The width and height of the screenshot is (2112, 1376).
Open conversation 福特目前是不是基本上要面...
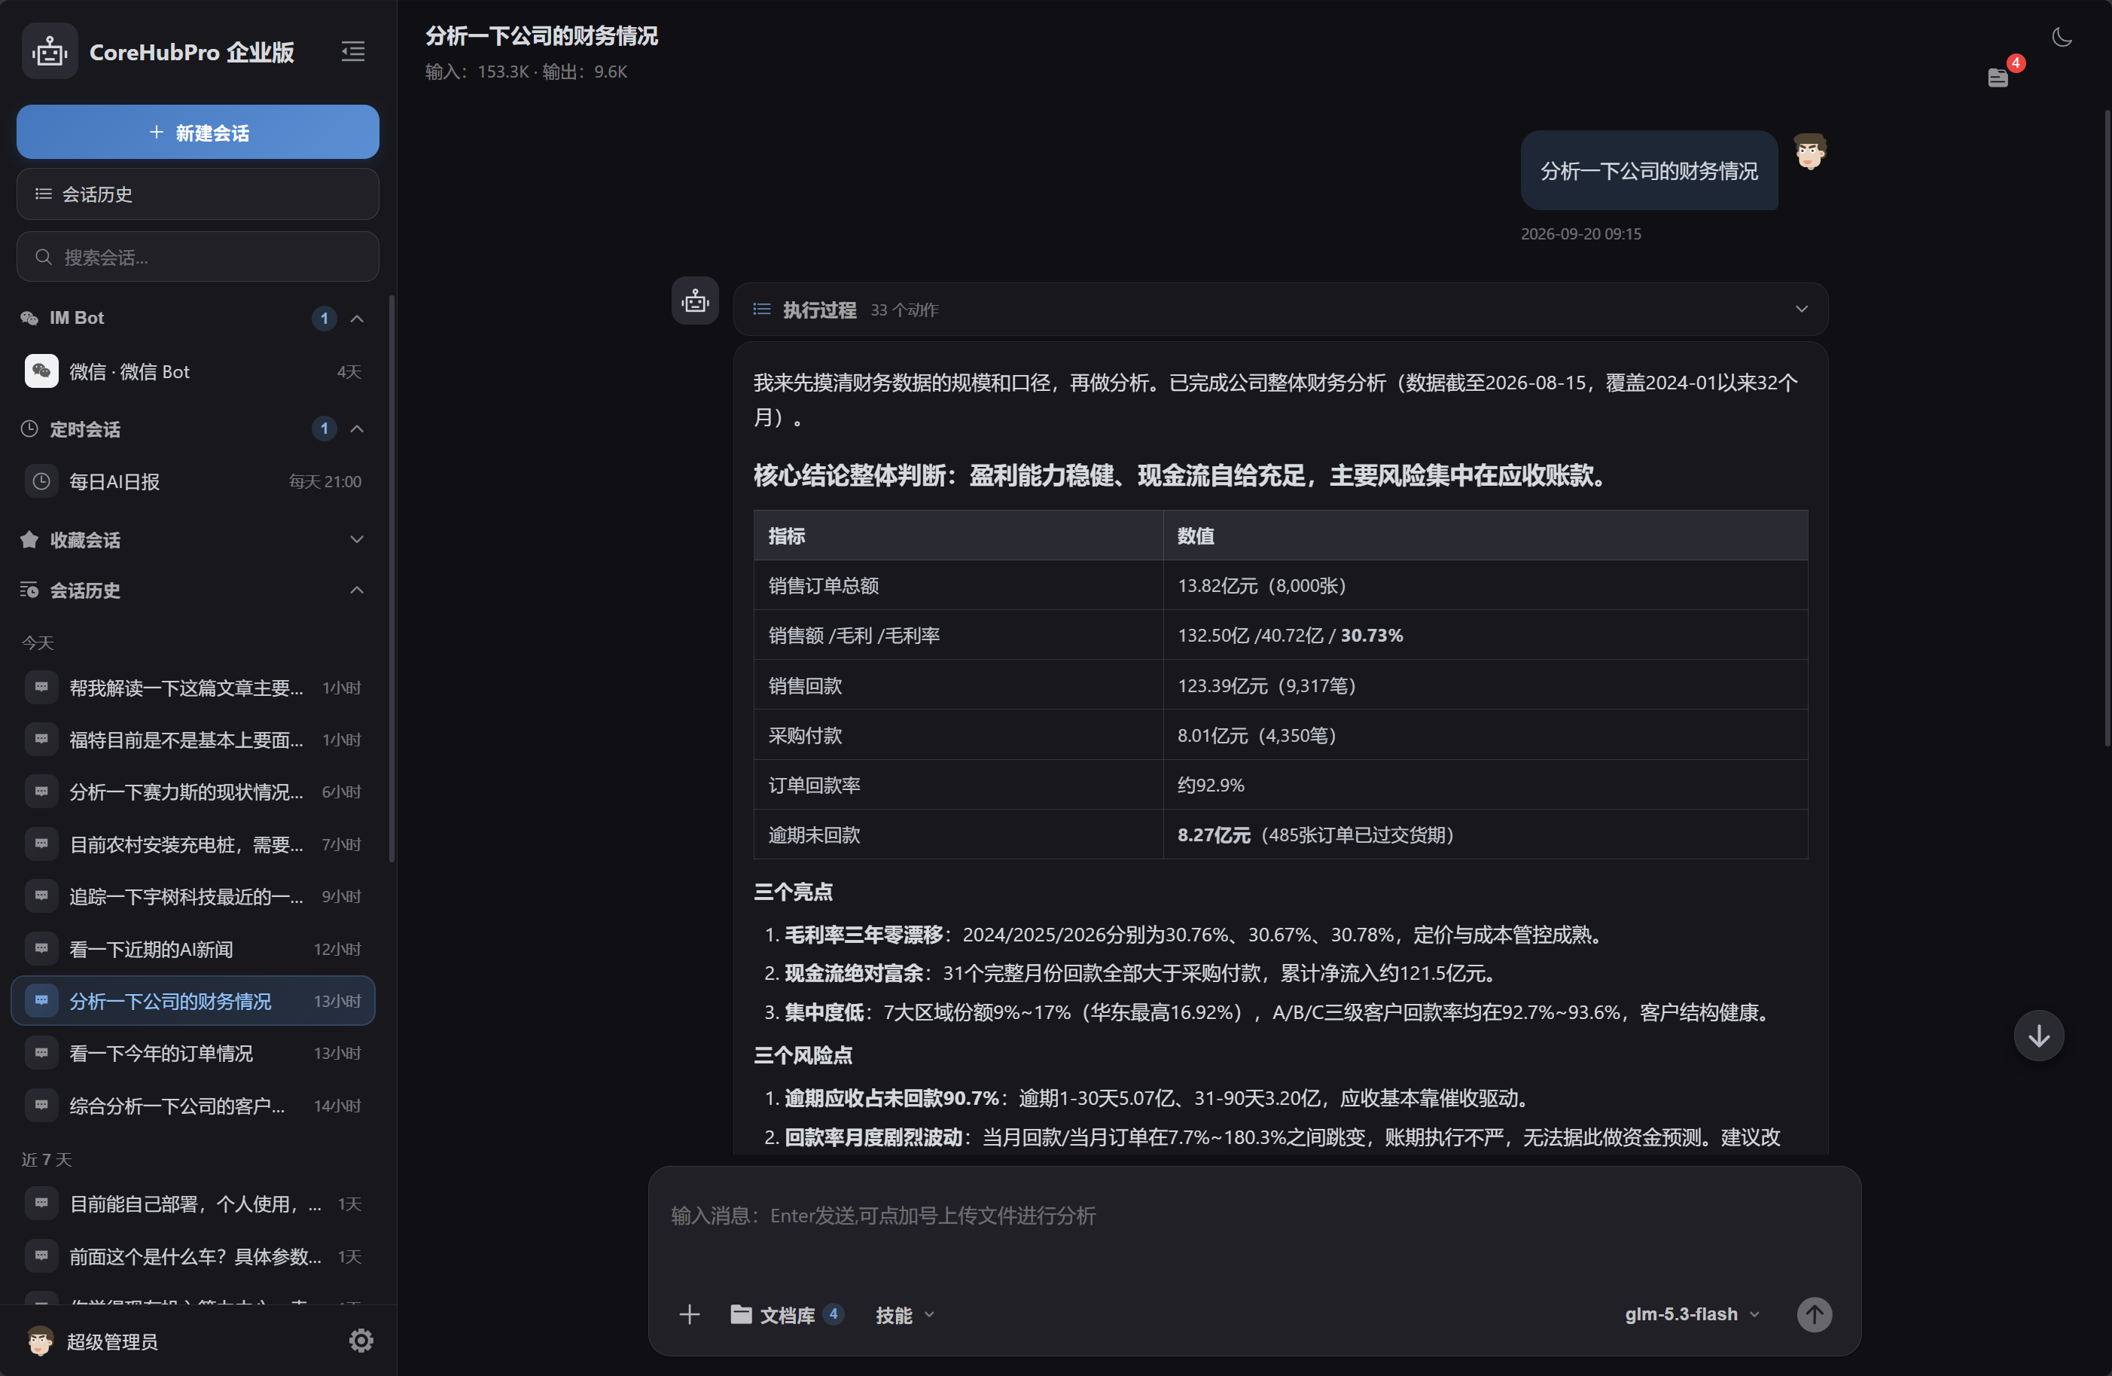[194, 740]
